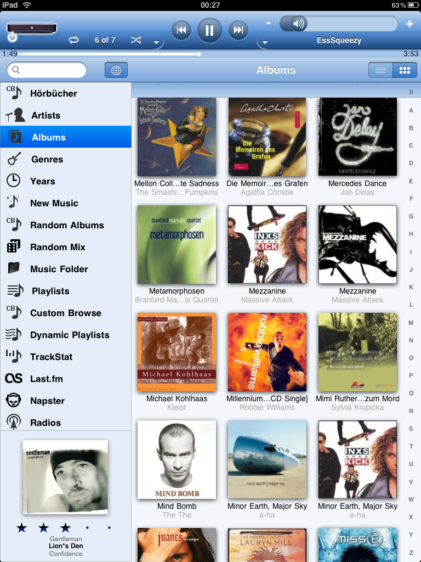Screen dimensions: 421x562
Task: Open the Metamorphosen album cover
Action: 177,244
